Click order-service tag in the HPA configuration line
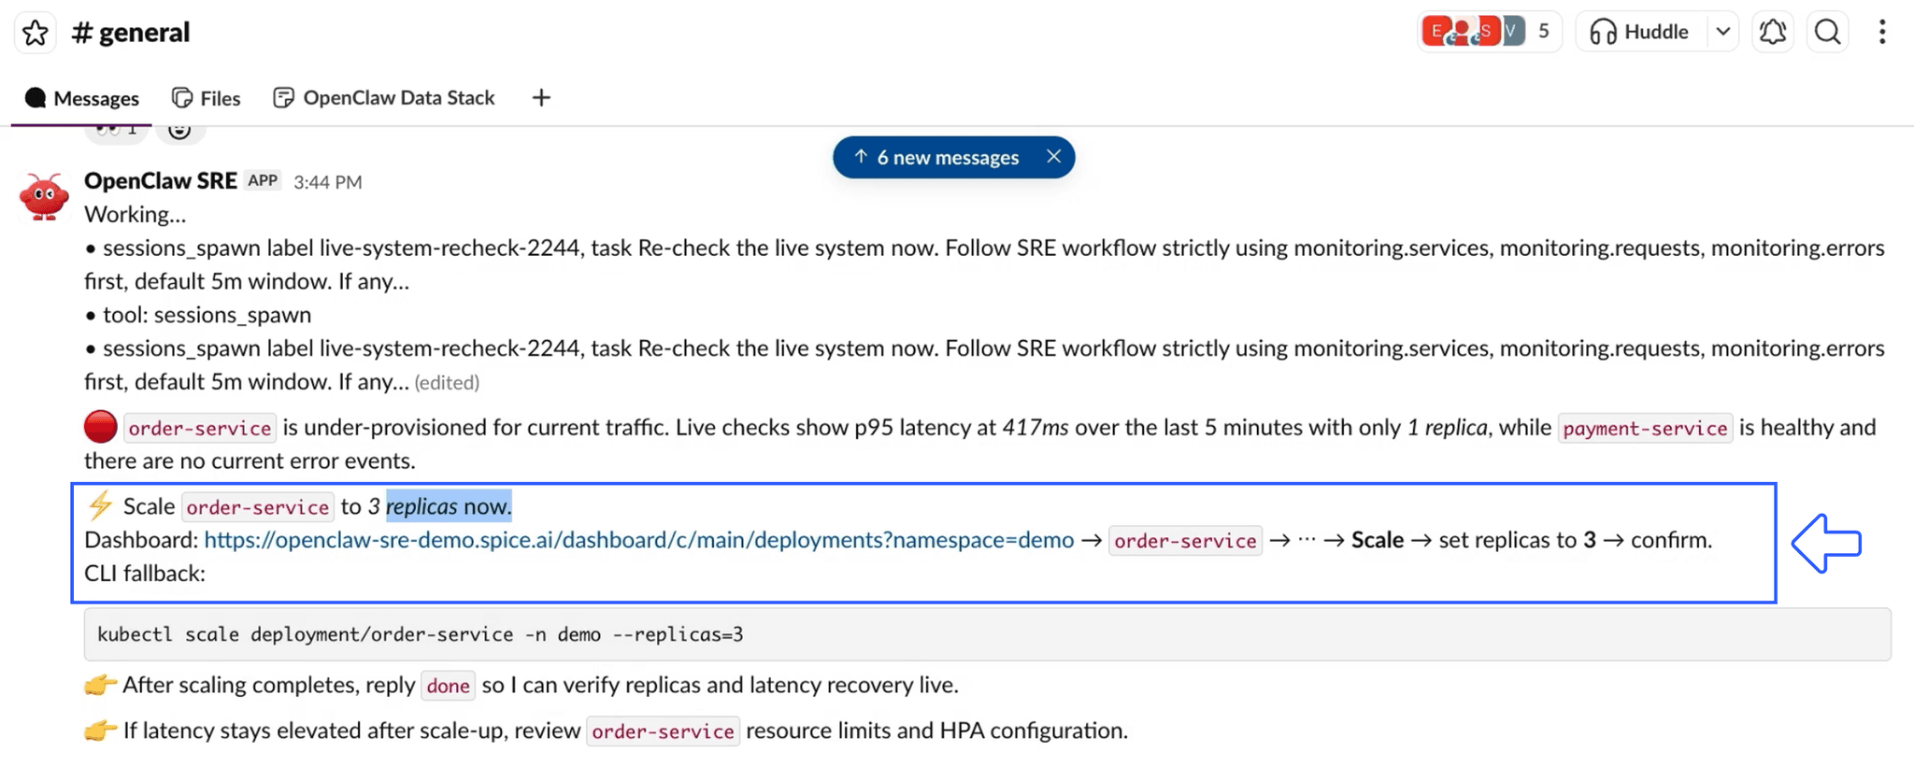1914x780 pixels. 663,730
